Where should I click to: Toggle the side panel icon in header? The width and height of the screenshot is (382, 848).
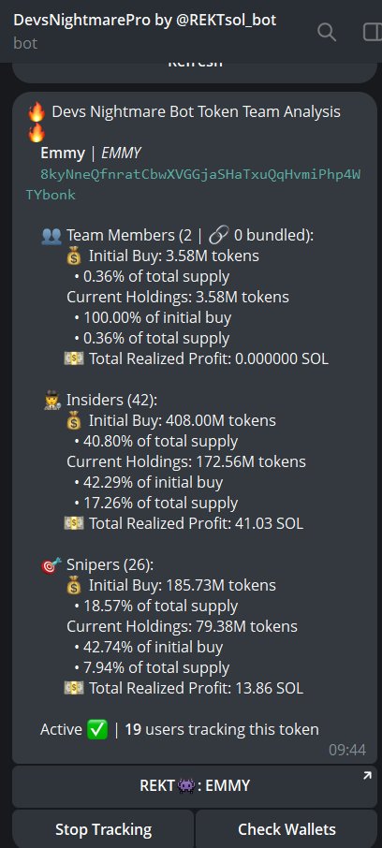pos(373,32)
